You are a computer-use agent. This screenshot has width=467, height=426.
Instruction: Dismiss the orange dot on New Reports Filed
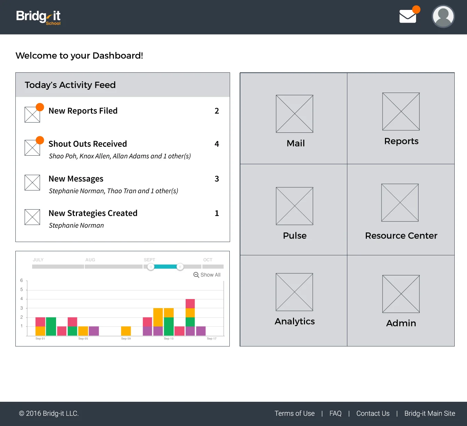pyautogui.click(x=40, y=106)
